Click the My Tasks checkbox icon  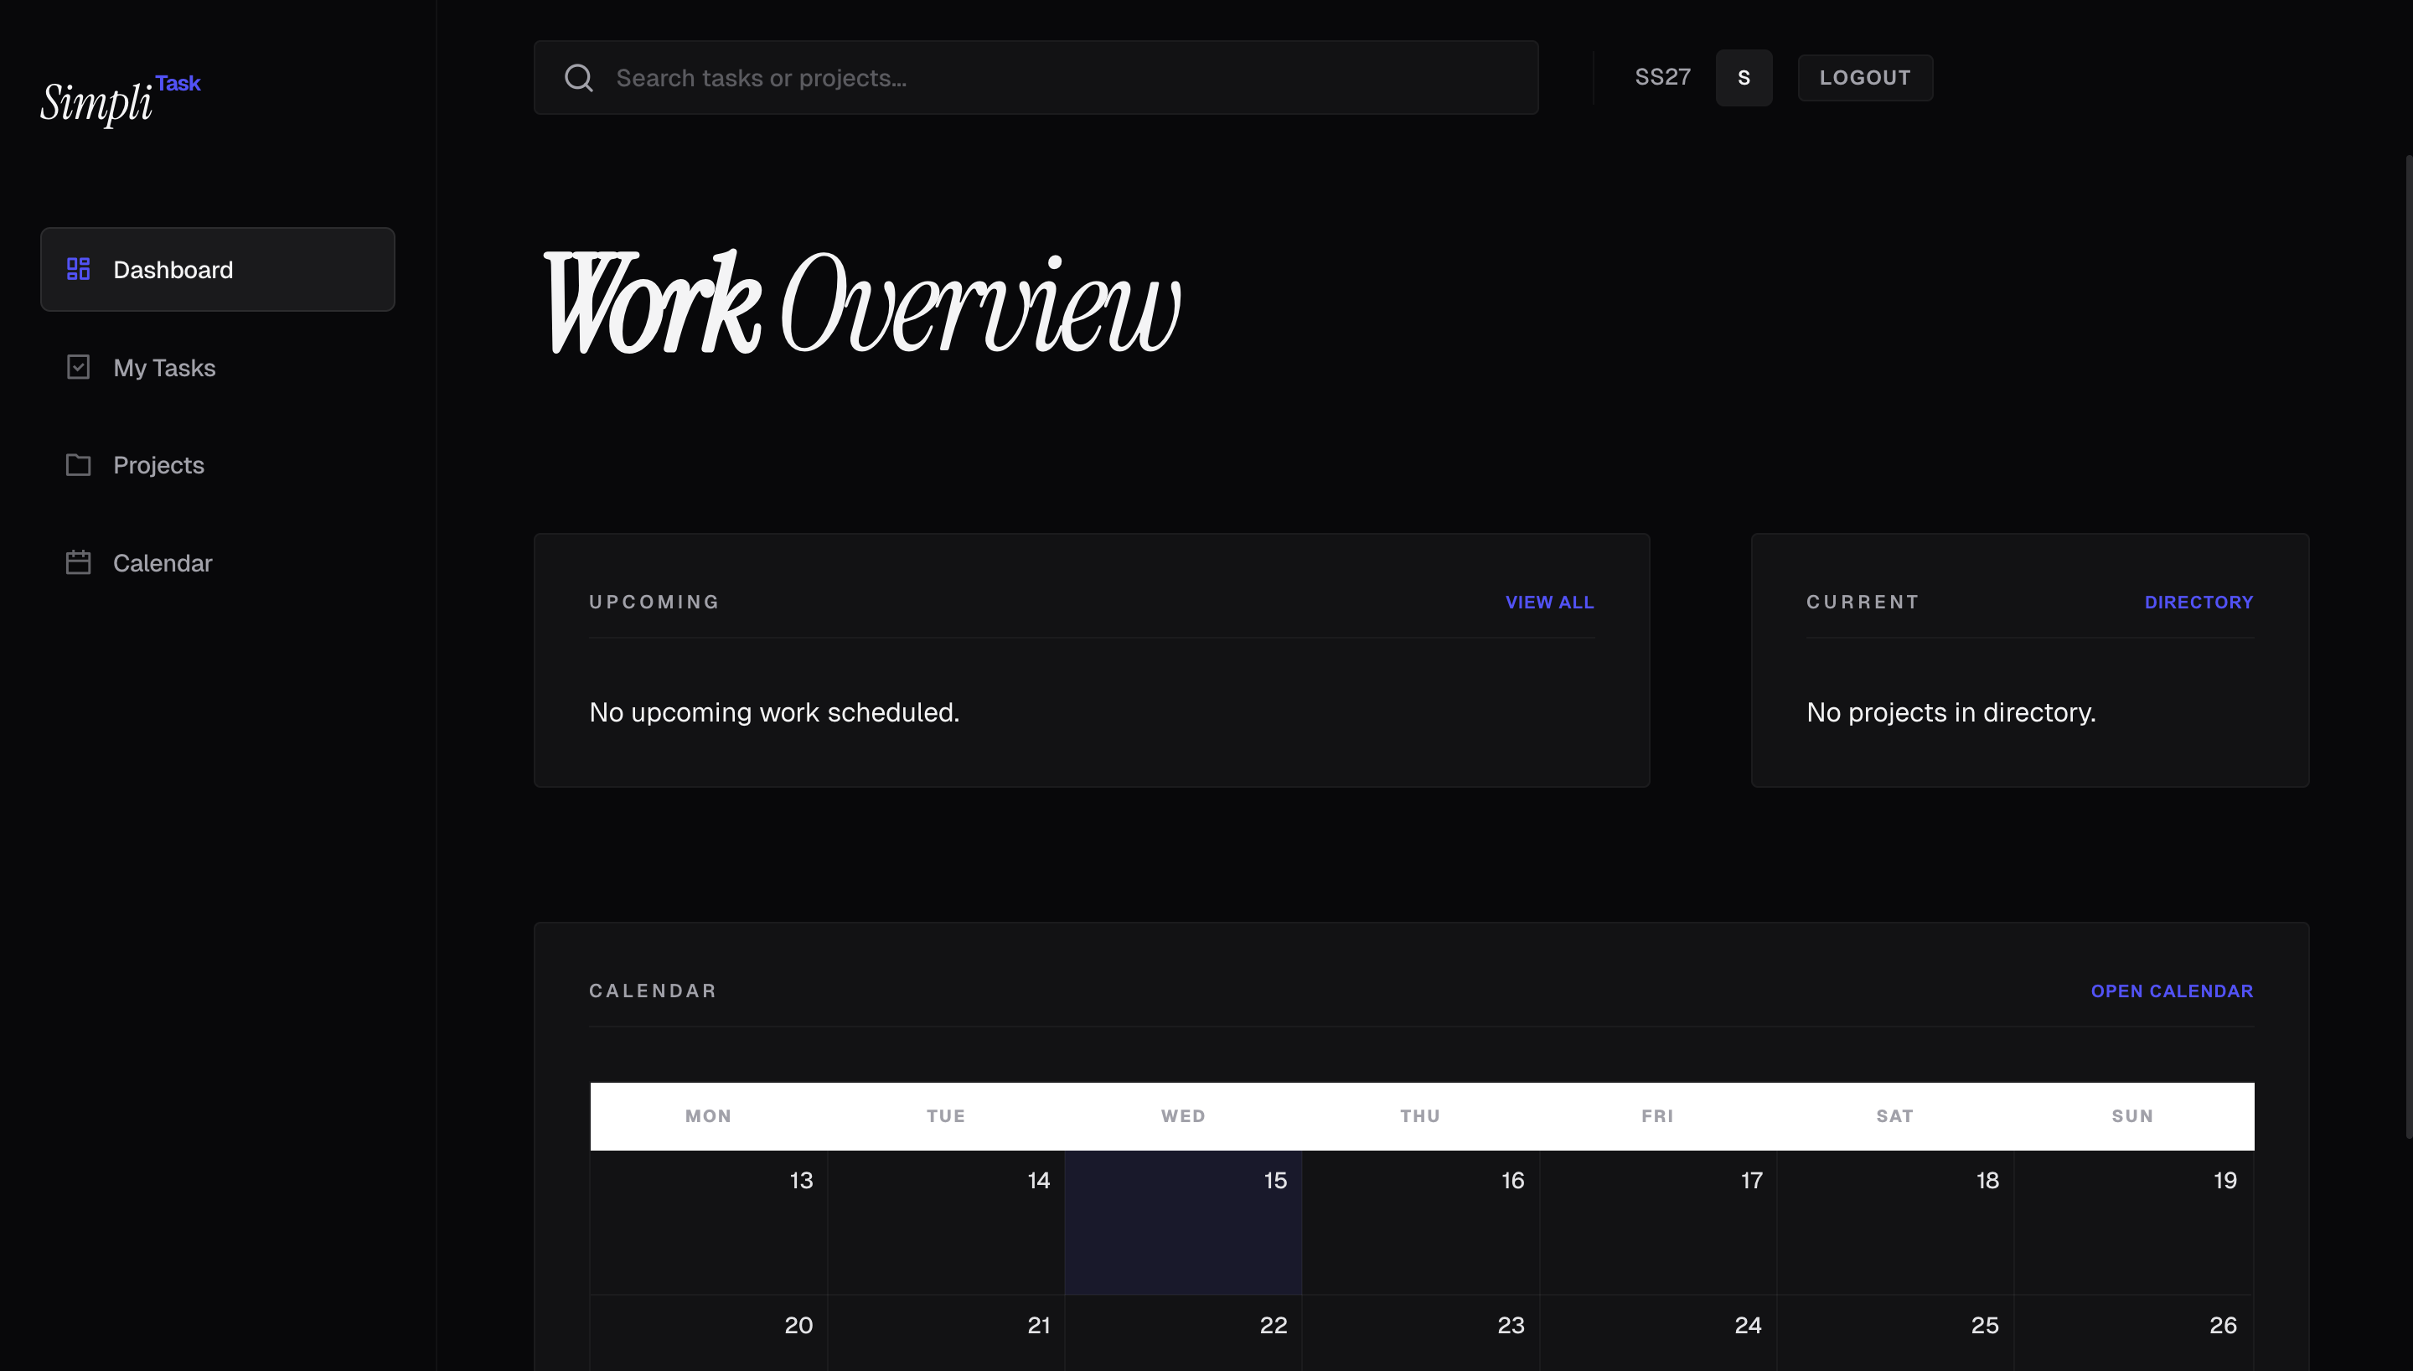coord(78,367)
